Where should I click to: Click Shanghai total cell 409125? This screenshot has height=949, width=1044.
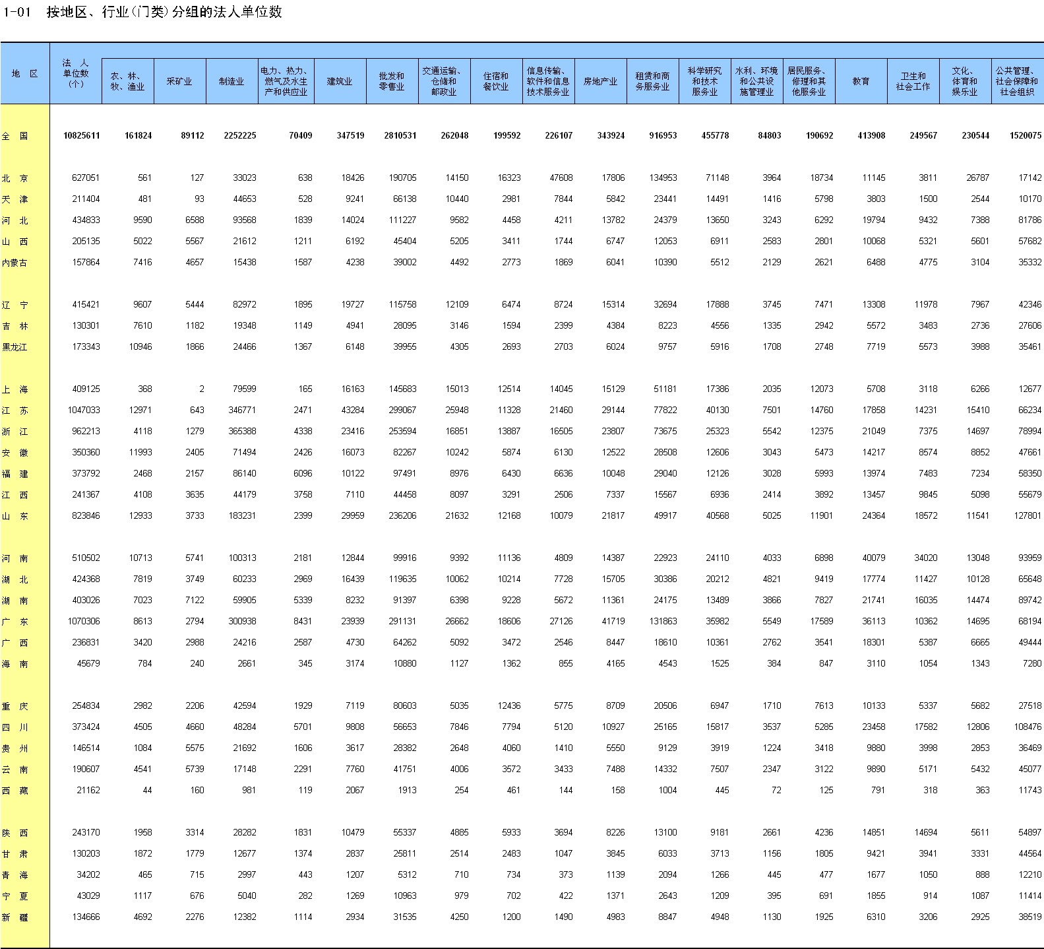86,389
